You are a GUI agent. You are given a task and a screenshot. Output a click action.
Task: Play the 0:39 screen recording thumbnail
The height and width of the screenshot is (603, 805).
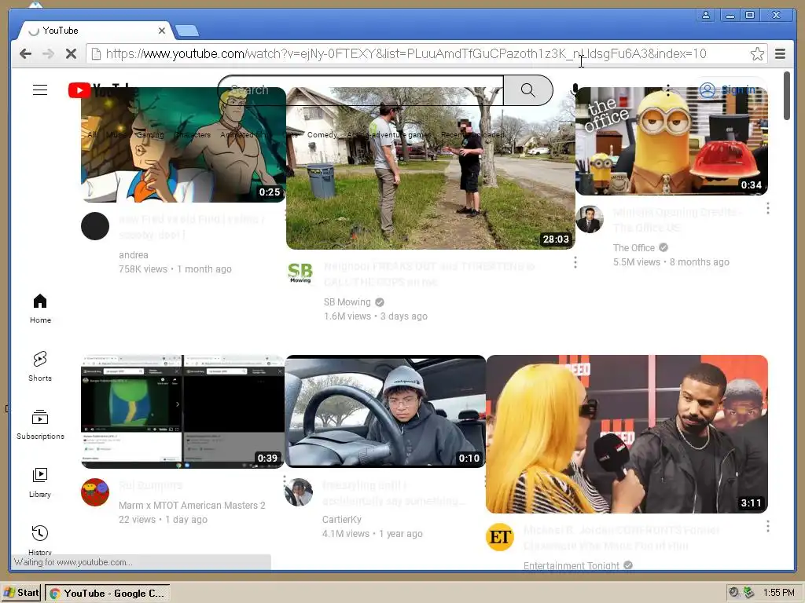coord(182,411)
